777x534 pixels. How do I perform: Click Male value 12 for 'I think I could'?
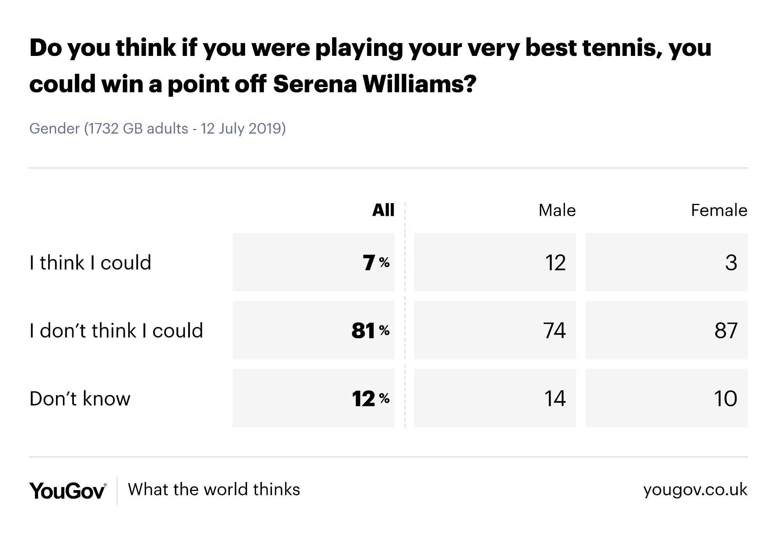coord(495,262)
